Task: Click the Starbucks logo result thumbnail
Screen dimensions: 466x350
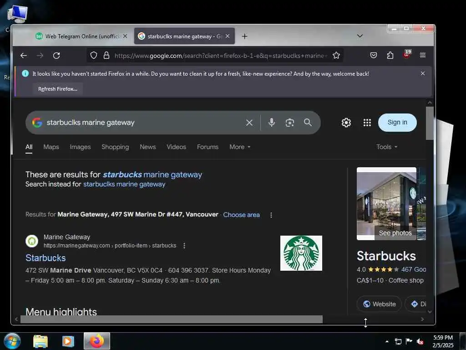Action: [301, 253]
